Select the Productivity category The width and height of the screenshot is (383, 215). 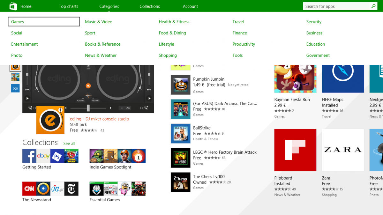(x=244, y=44)
